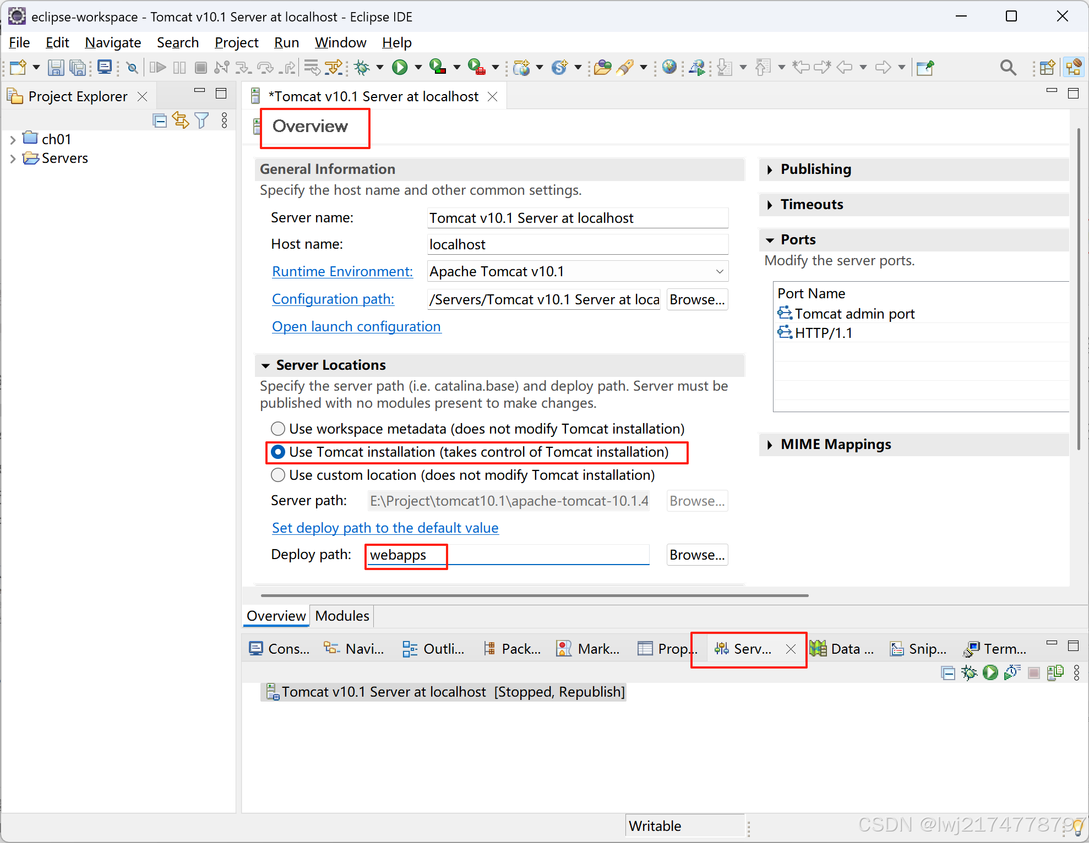Viewport: 1089px width, 843px height.
Task: Start server in debug mode in Servers view
Action: coord(969,672)
